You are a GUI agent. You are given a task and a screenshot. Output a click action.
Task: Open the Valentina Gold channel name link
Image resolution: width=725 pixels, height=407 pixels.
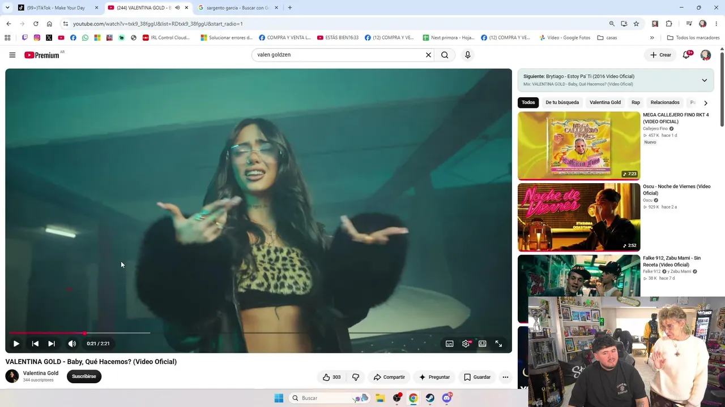[41, 373]
